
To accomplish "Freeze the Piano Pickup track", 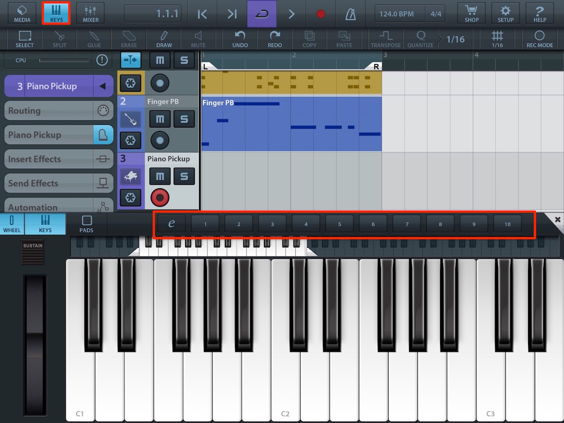I will pos(131,198).
